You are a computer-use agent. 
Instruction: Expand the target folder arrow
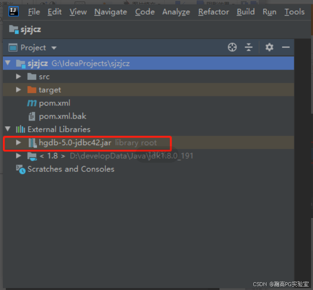point(18,90)
